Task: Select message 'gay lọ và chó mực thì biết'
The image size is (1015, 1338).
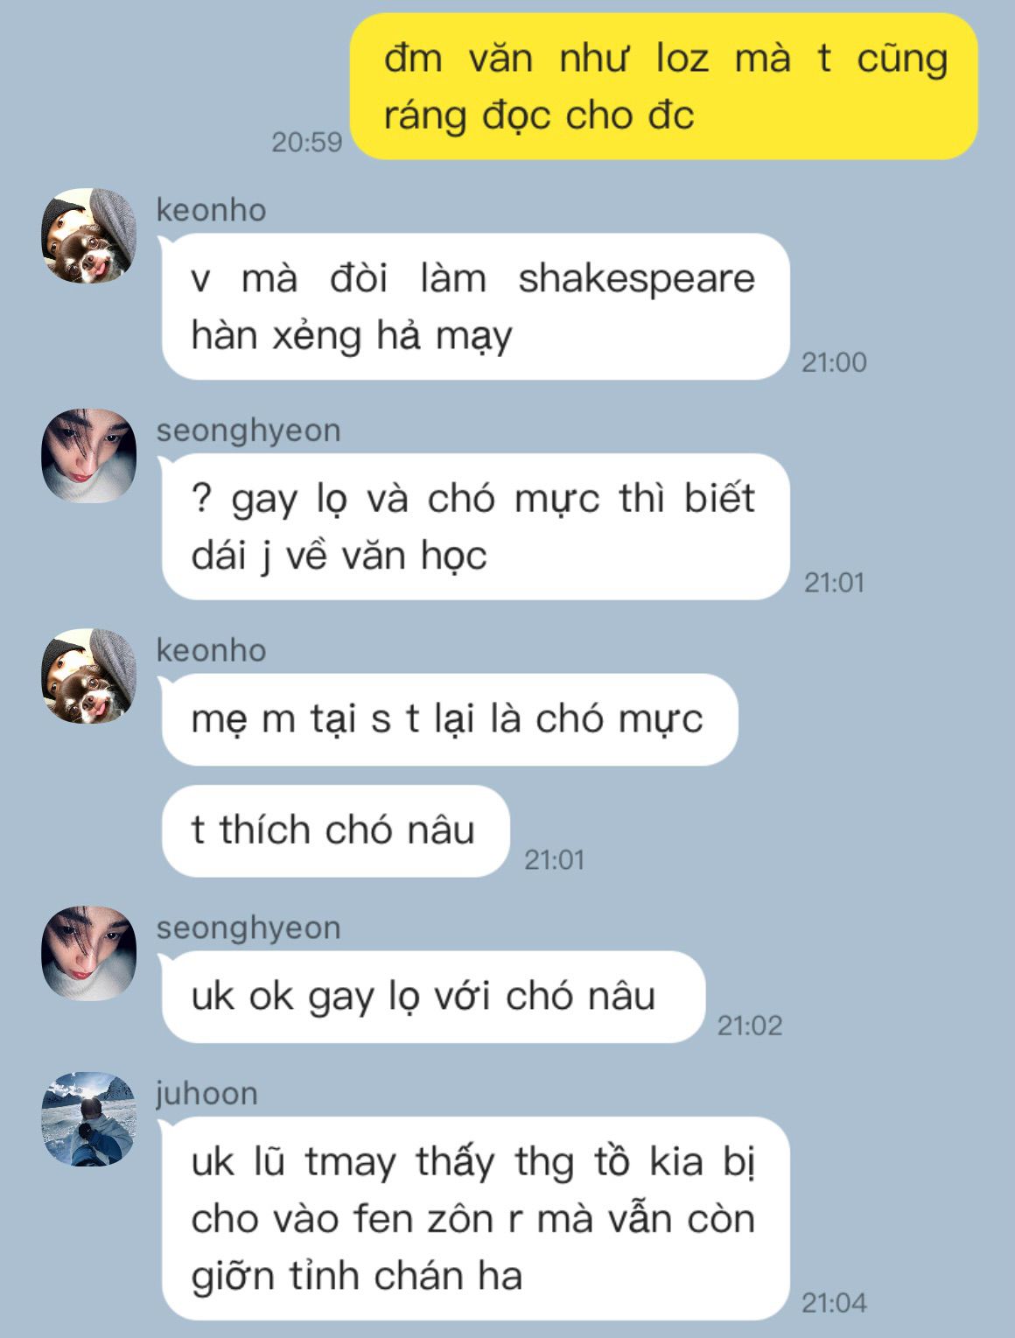Action: point(475,527)
